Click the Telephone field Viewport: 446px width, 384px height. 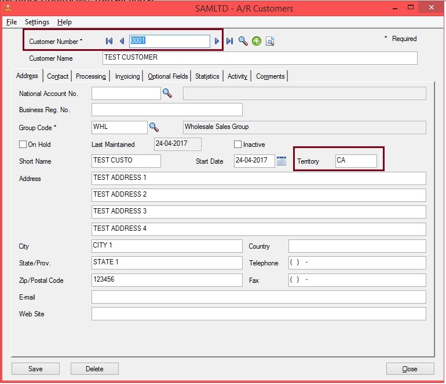[357, 263]
